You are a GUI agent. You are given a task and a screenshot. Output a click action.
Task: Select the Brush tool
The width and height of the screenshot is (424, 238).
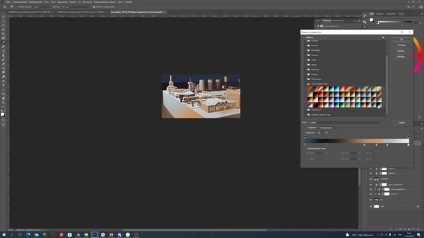3,51
